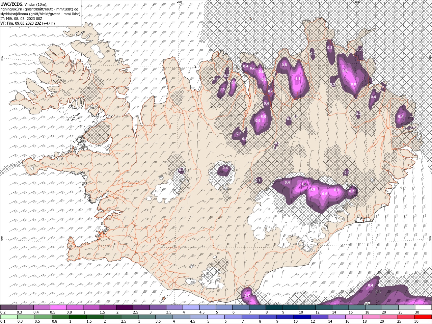The height and width of the screenshot is (324, 432).
Task: Click the 20W longitude label at top edge
Action: click(x=180, y=2)
